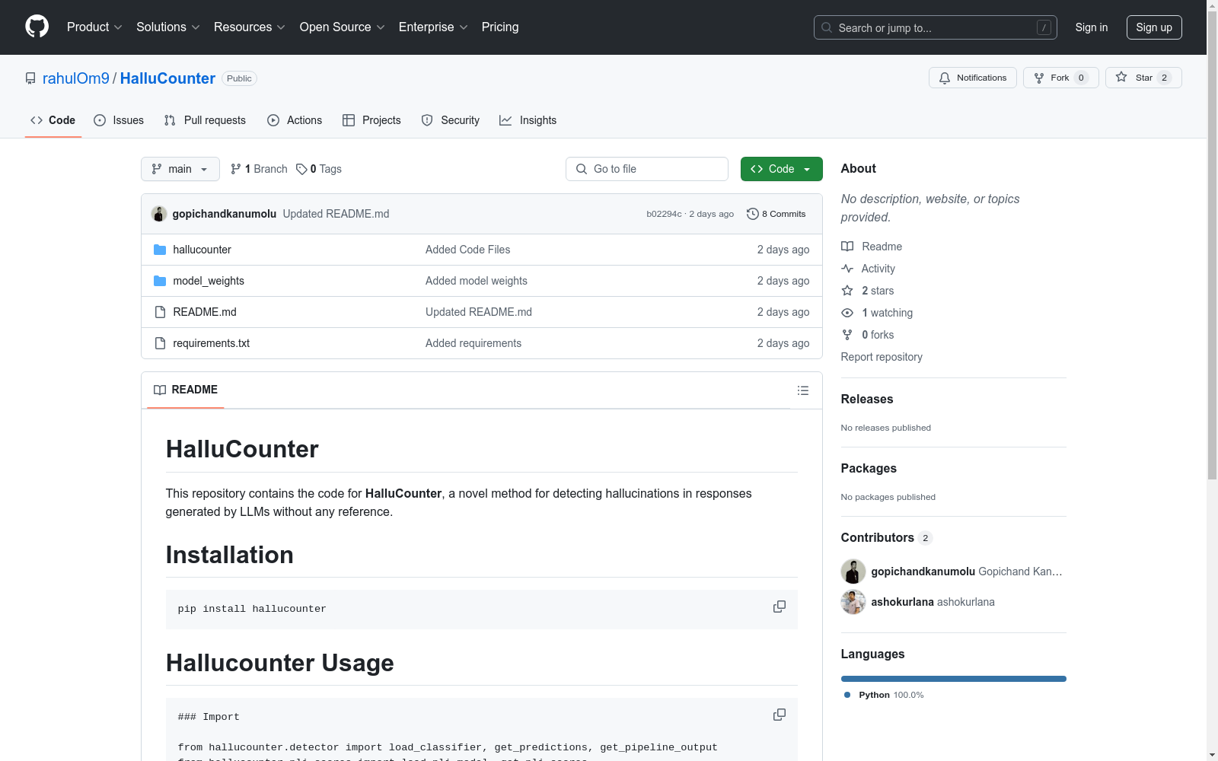This screenshot has height=761, width=1218.
Task: Click the Go to file field
Action: (647, 169)
